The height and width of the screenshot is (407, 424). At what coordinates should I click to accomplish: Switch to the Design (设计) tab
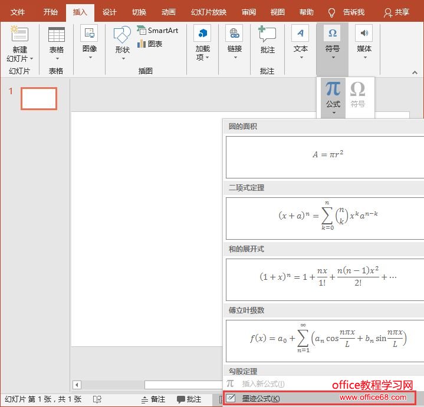109,12
